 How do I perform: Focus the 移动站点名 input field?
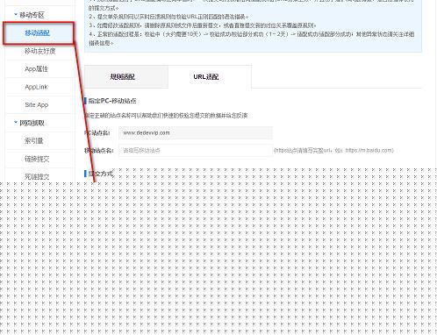(x=196, y=151)
